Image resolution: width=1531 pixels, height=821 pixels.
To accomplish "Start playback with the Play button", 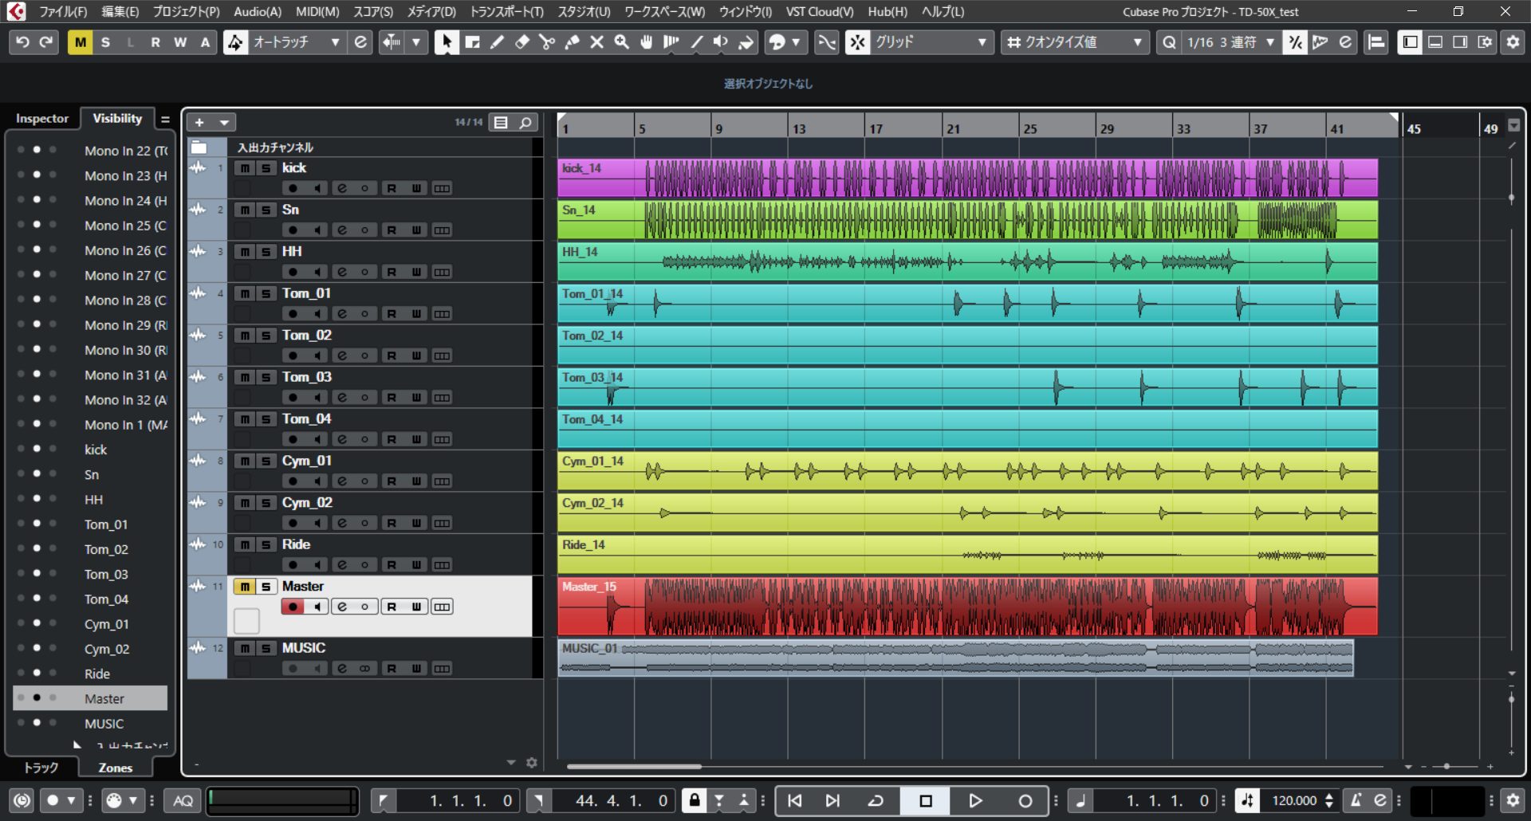I will click(x=974, y=800).
